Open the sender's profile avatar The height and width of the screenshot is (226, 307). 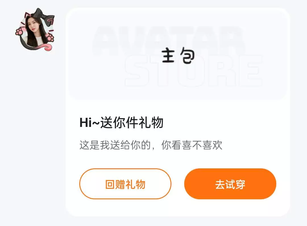point(35,30)
